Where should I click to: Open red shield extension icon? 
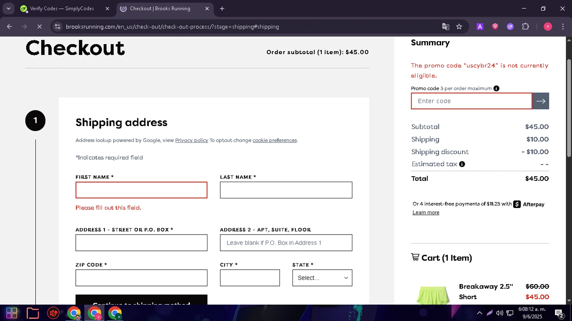pos(495,27)
